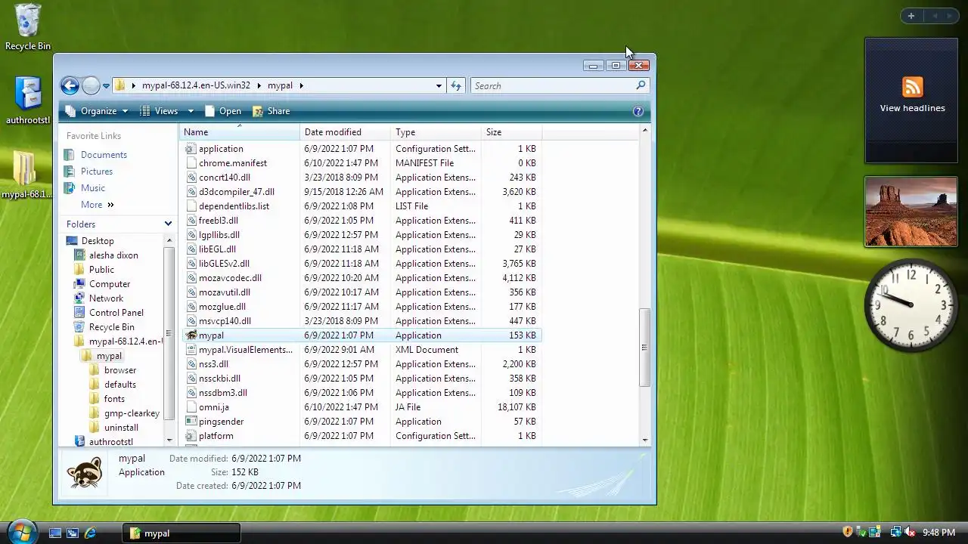The height and width of the screenshot is (544, 968).
Task: Select Desktop in folder tree
Action: [x=98, y=241]
